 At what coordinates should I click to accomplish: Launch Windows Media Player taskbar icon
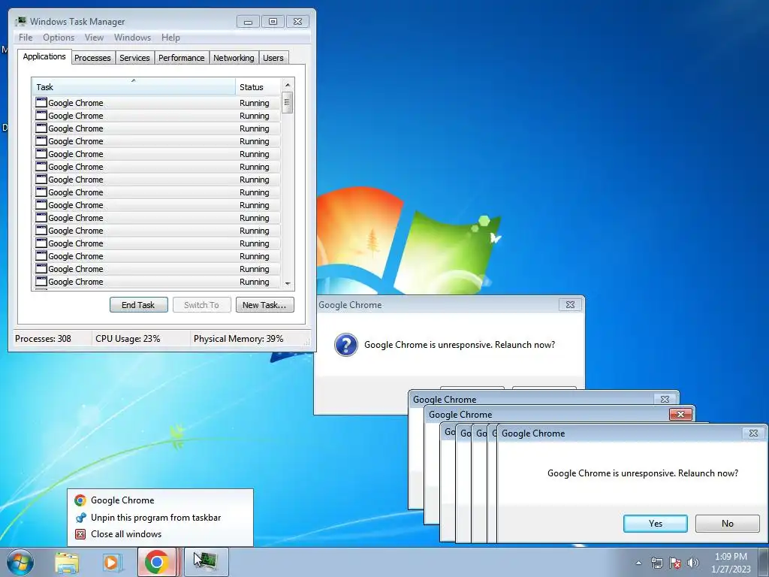(112, 562)
